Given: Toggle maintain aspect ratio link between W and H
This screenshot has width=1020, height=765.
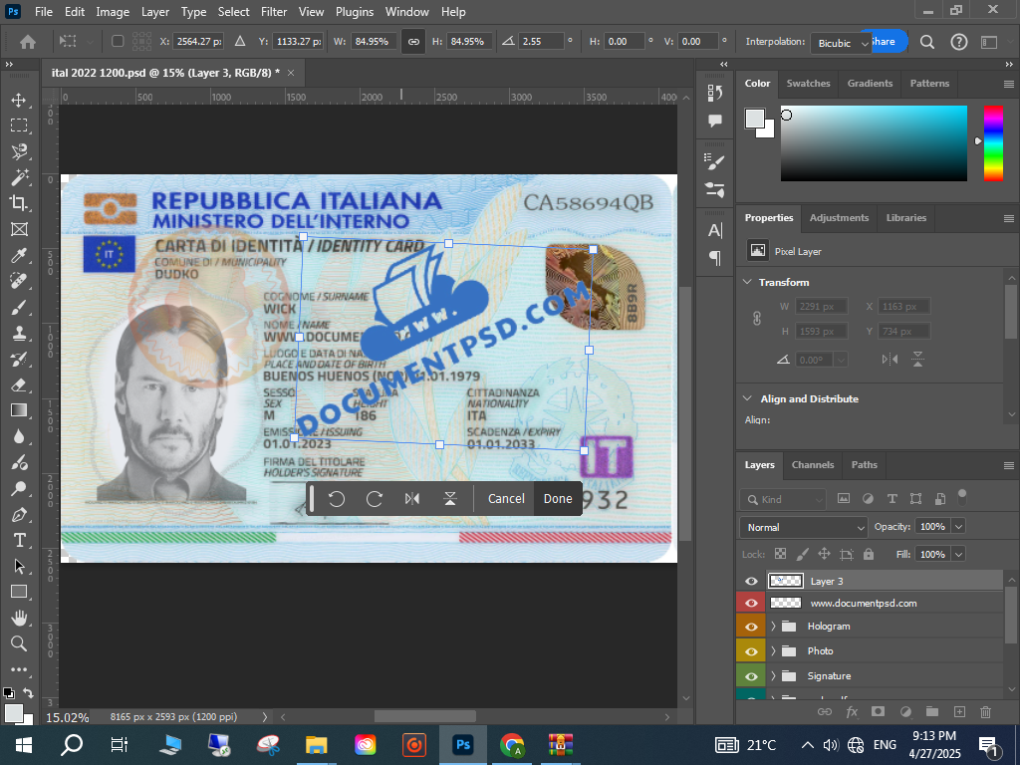Looking at the screenshot, I should 413,42.
